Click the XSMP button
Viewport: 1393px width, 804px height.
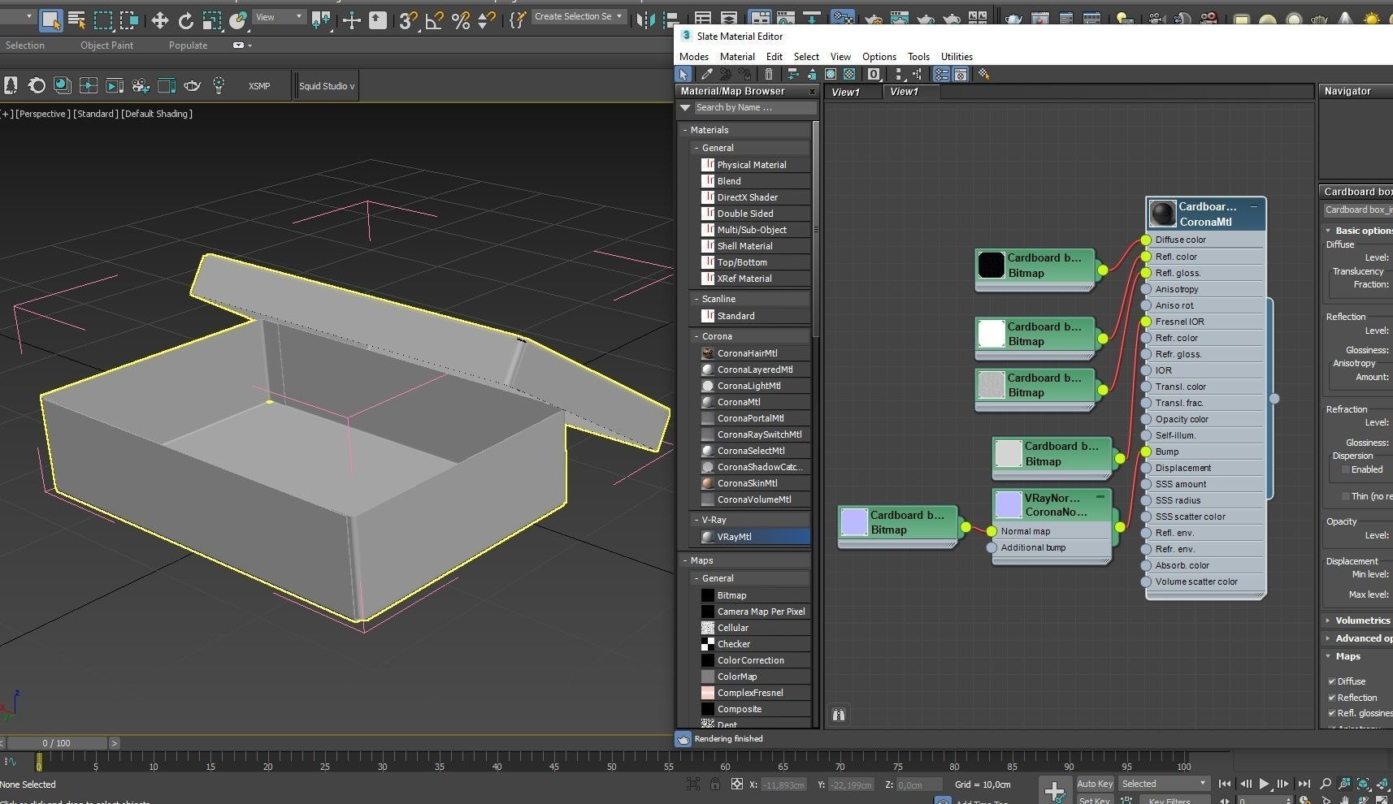pyautogui.click(x=259, y=86)
